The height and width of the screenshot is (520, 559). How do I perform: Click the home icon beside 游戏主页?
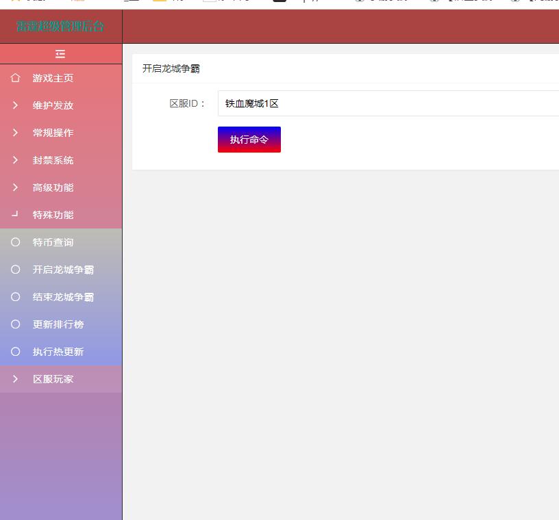[15, 78]
